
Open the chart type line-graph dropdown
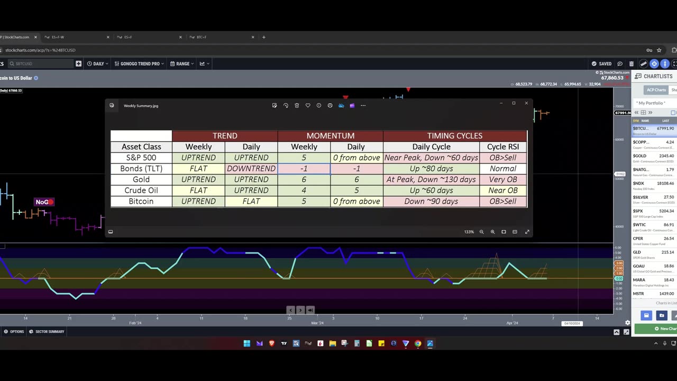(x=204, y=63)
